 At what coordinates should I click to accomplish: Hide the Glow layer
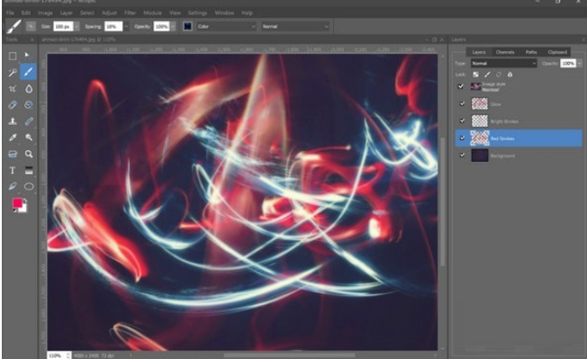[462, 103]
